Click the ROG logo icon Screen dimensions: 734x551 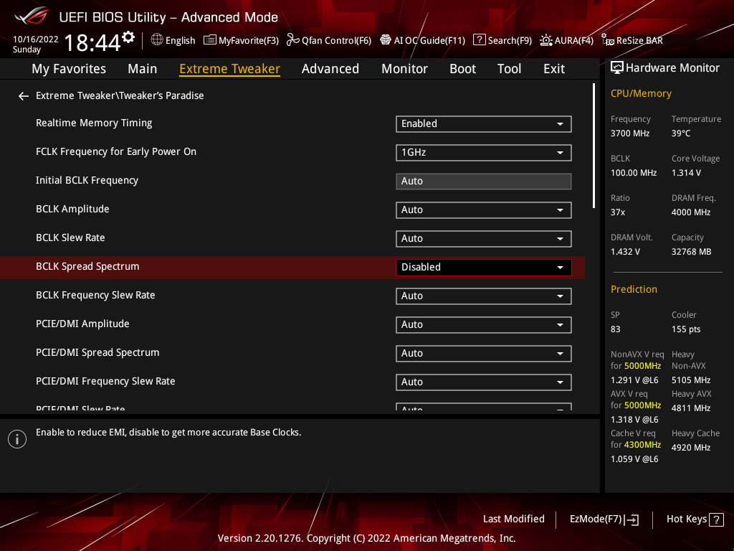point(32,17)
